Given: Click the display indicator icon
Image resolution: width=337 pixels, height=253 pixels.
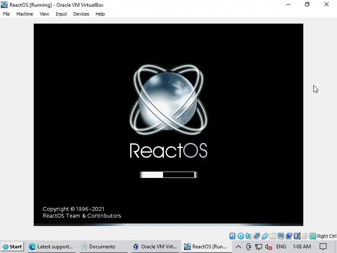Looking at the screenshot, I should pos(281,236).
